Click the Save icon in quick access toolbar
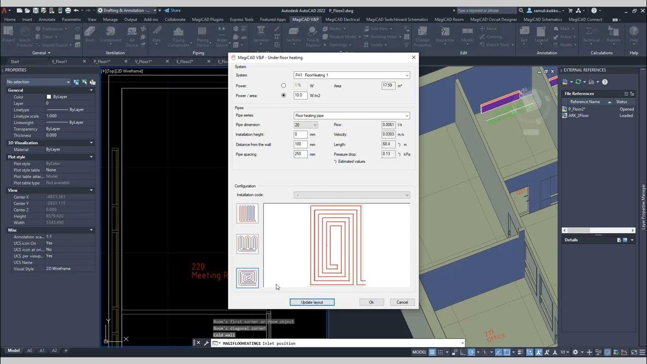 point(35,10)
